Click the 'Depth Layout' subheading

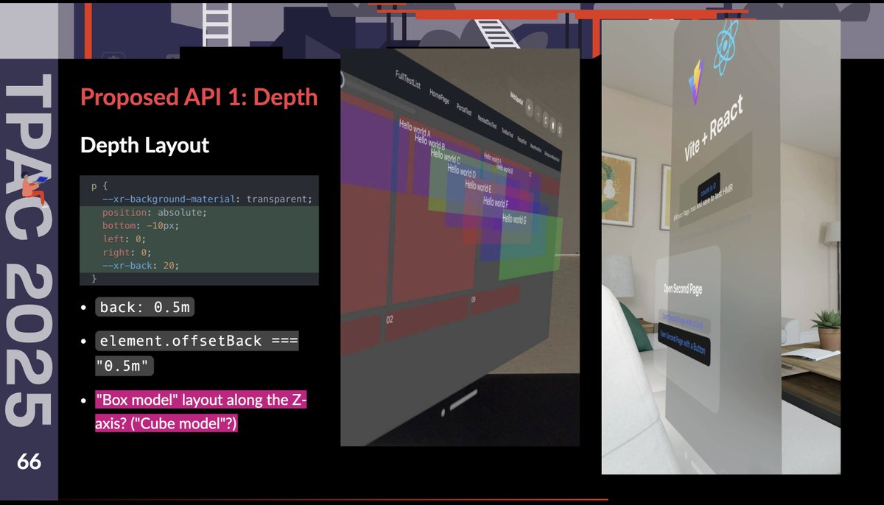click(x=145, y=145)
